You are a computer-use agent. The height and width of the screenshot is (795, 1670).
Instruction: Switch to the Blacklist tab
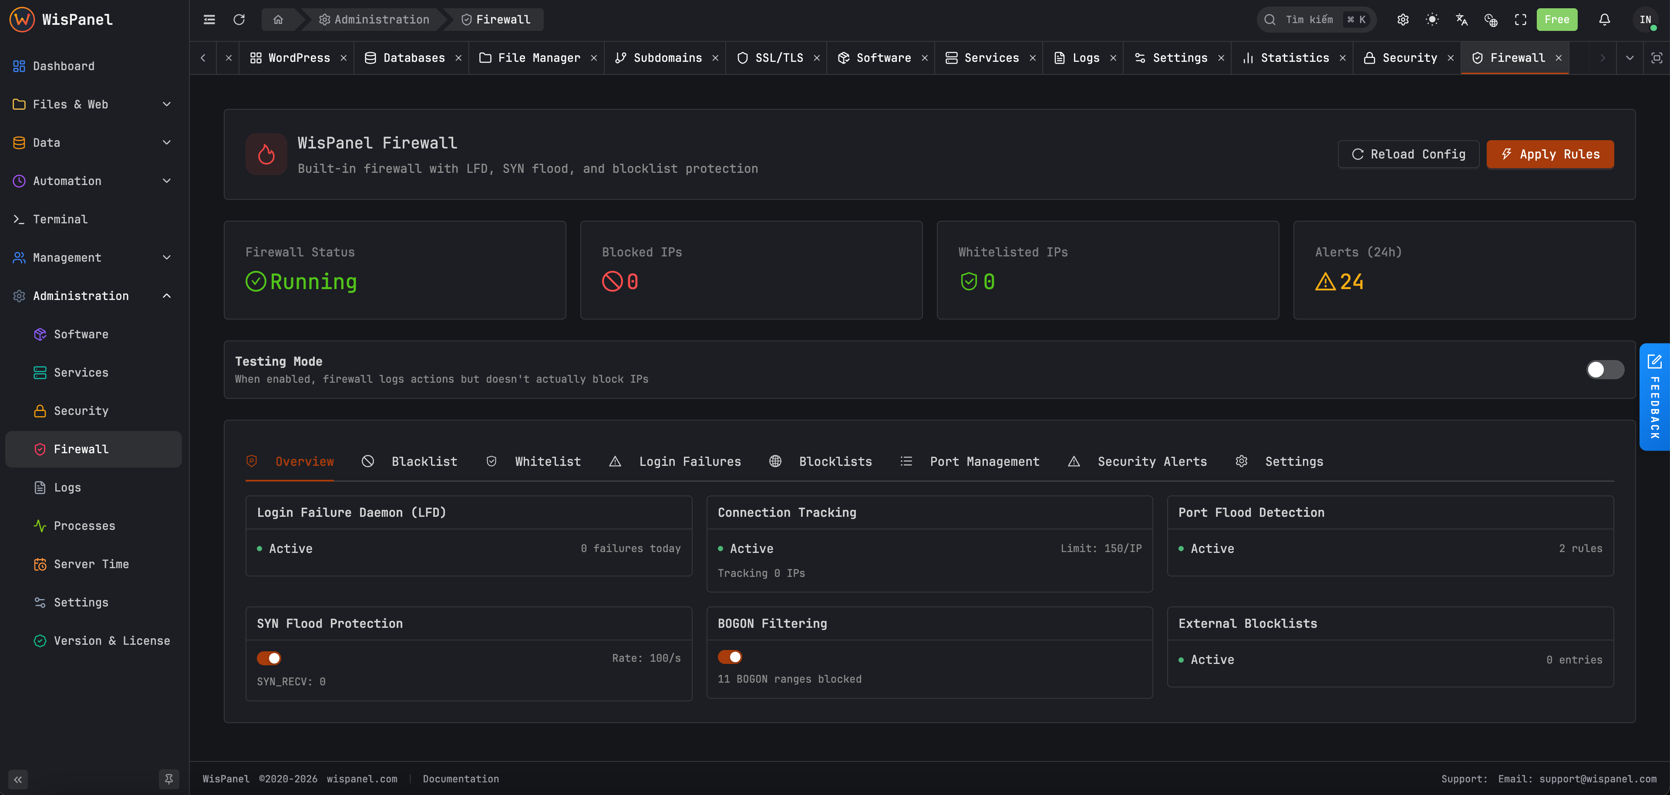[424, 461]
